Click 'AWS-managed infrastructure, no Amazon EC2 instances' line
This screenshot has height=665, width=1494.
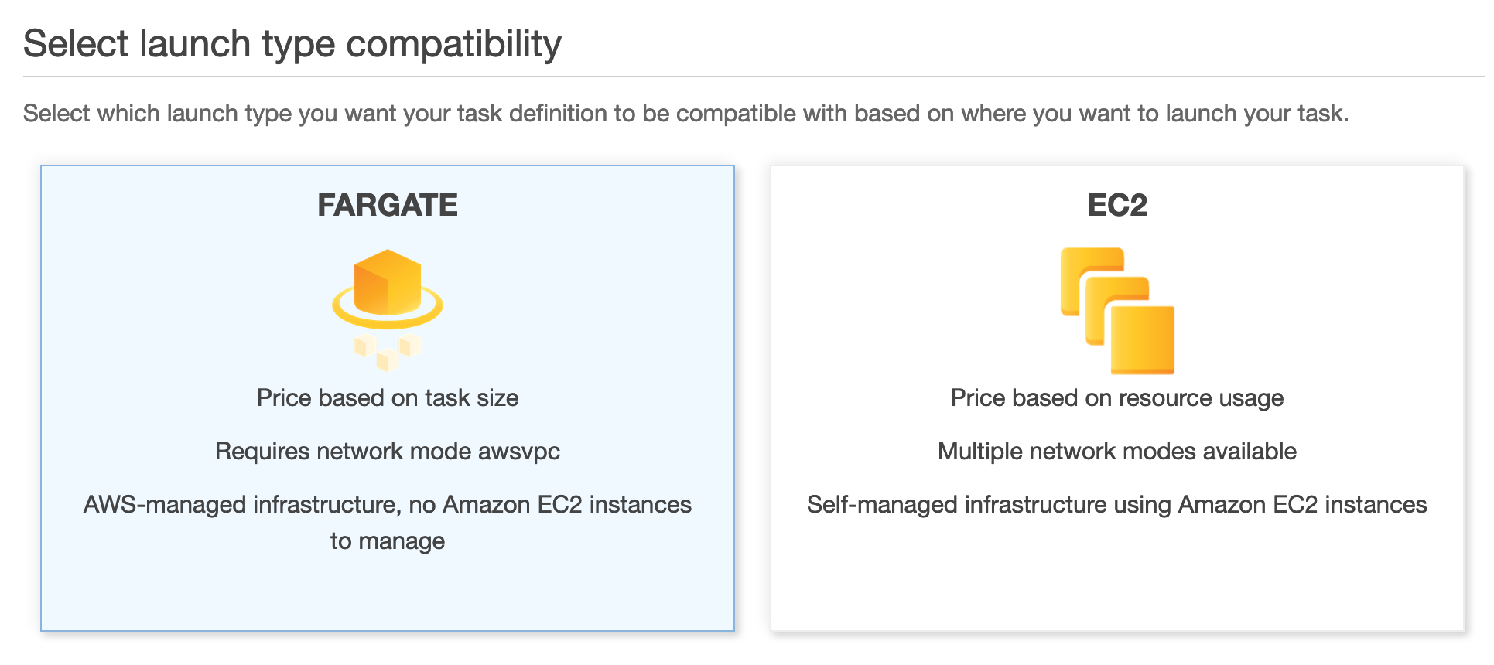pos(388,505)
